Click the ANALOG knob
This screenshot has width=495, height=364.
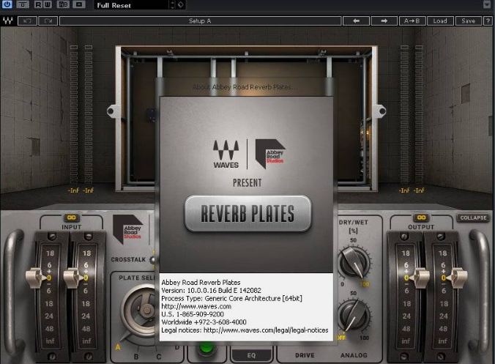coord(354,316)
